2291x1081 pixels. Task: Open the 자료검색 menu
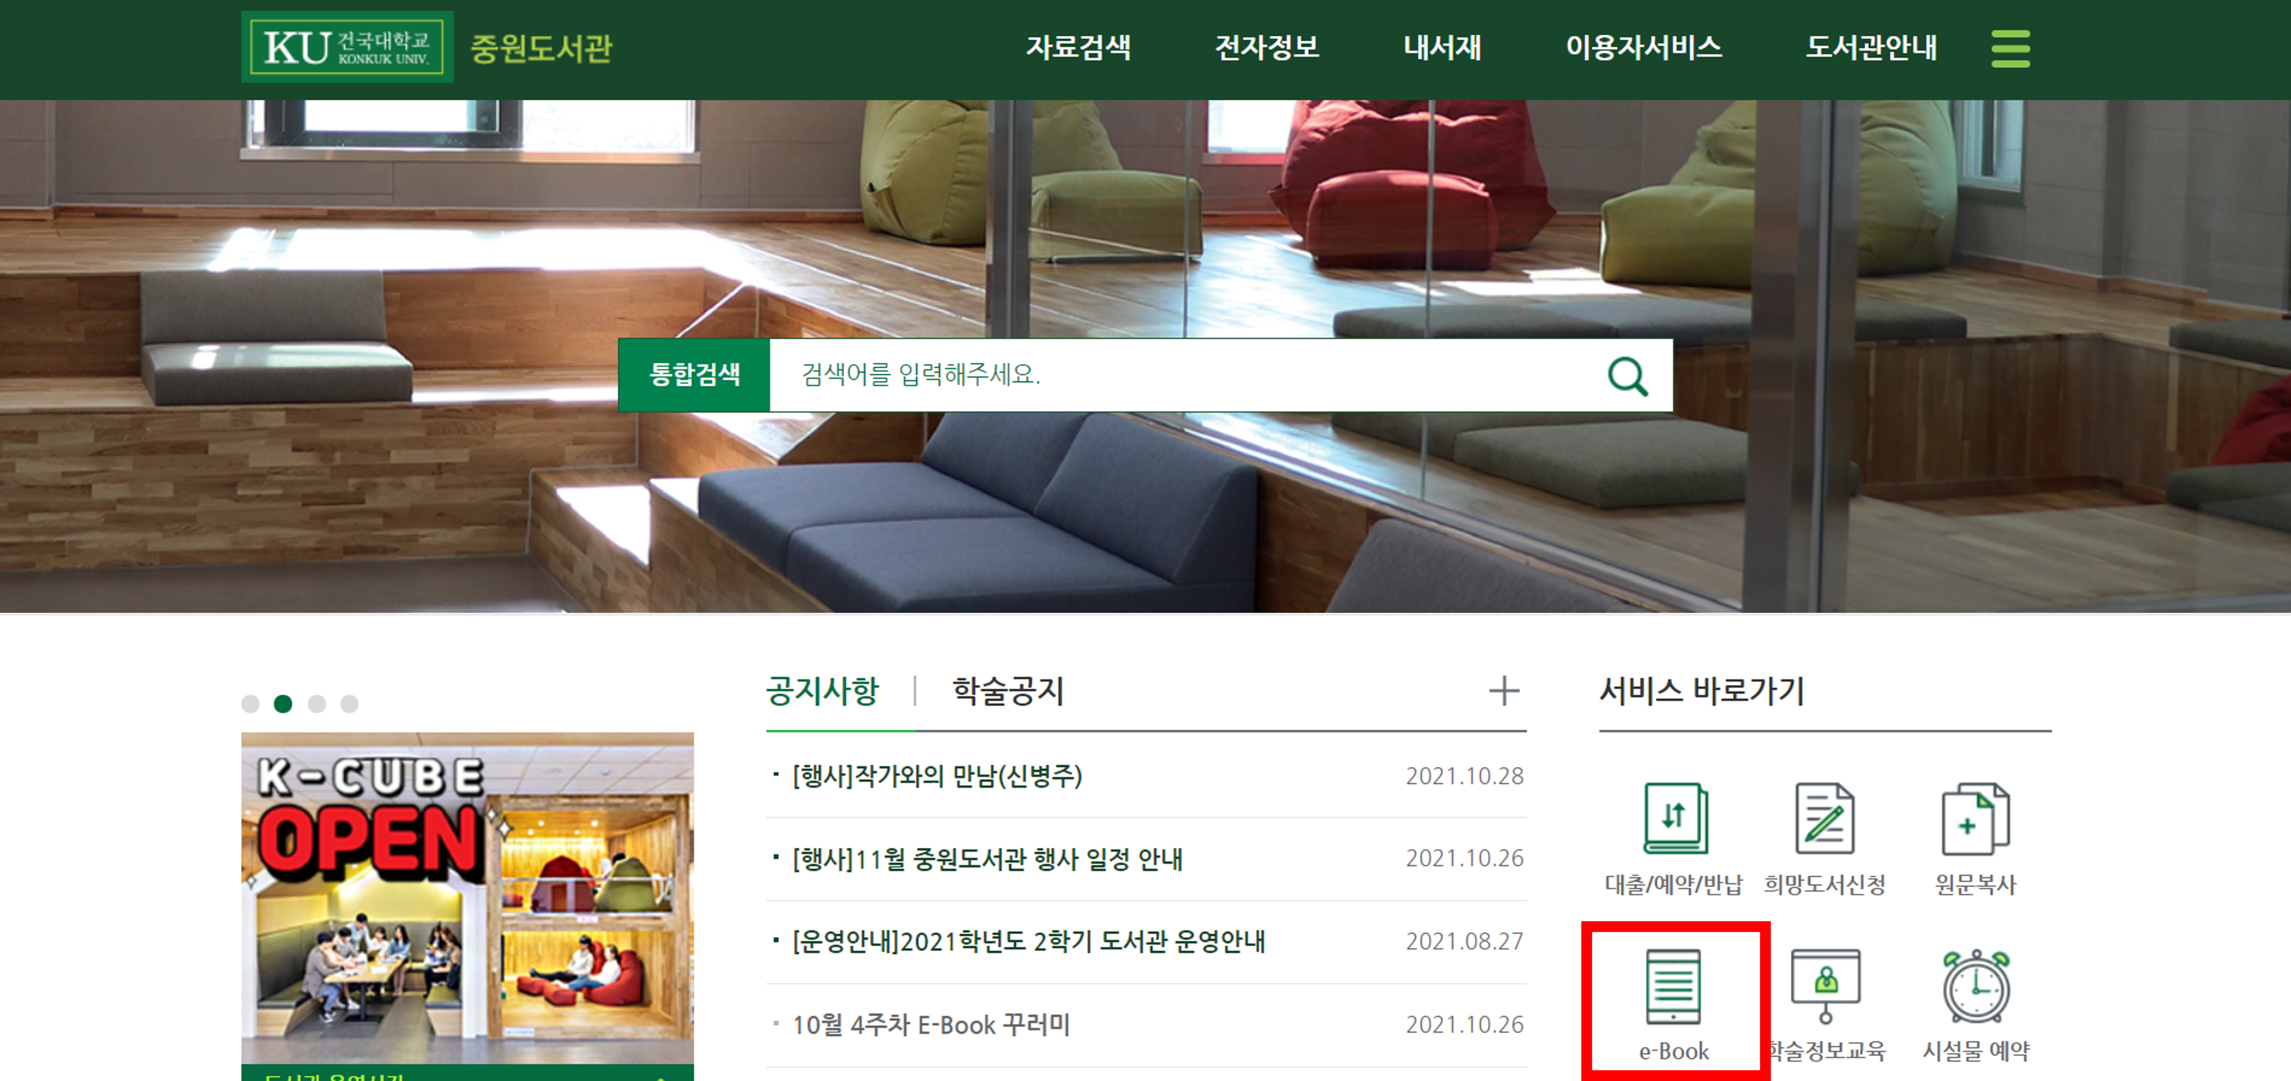(x=1078, y=48)
